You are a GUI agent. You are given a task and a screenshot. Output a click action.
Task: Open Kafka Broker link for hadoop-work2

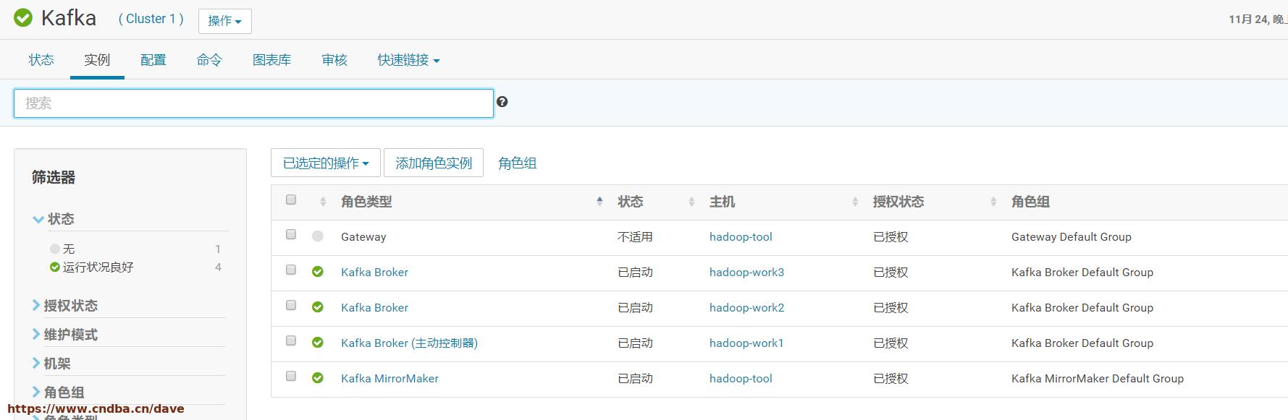374,308
